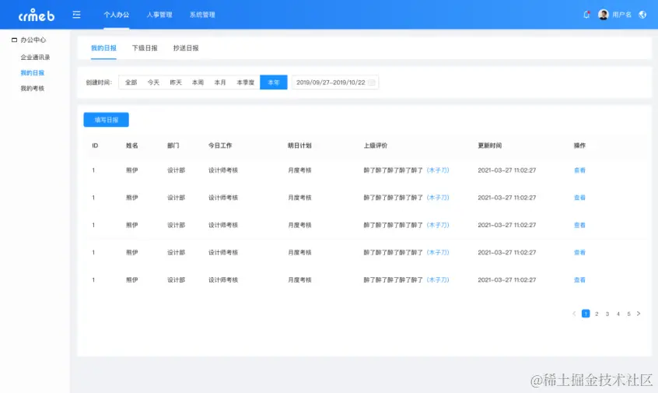Go to pagination page 3

607,314
